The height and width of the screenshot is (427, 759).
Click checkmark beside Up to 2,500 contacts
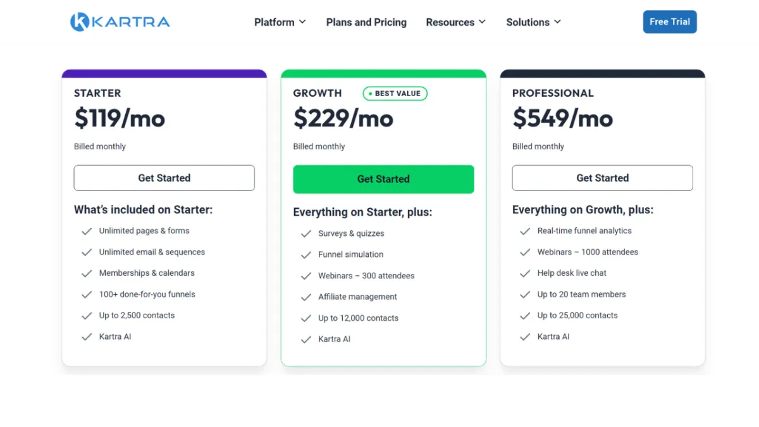click(87, 316)
